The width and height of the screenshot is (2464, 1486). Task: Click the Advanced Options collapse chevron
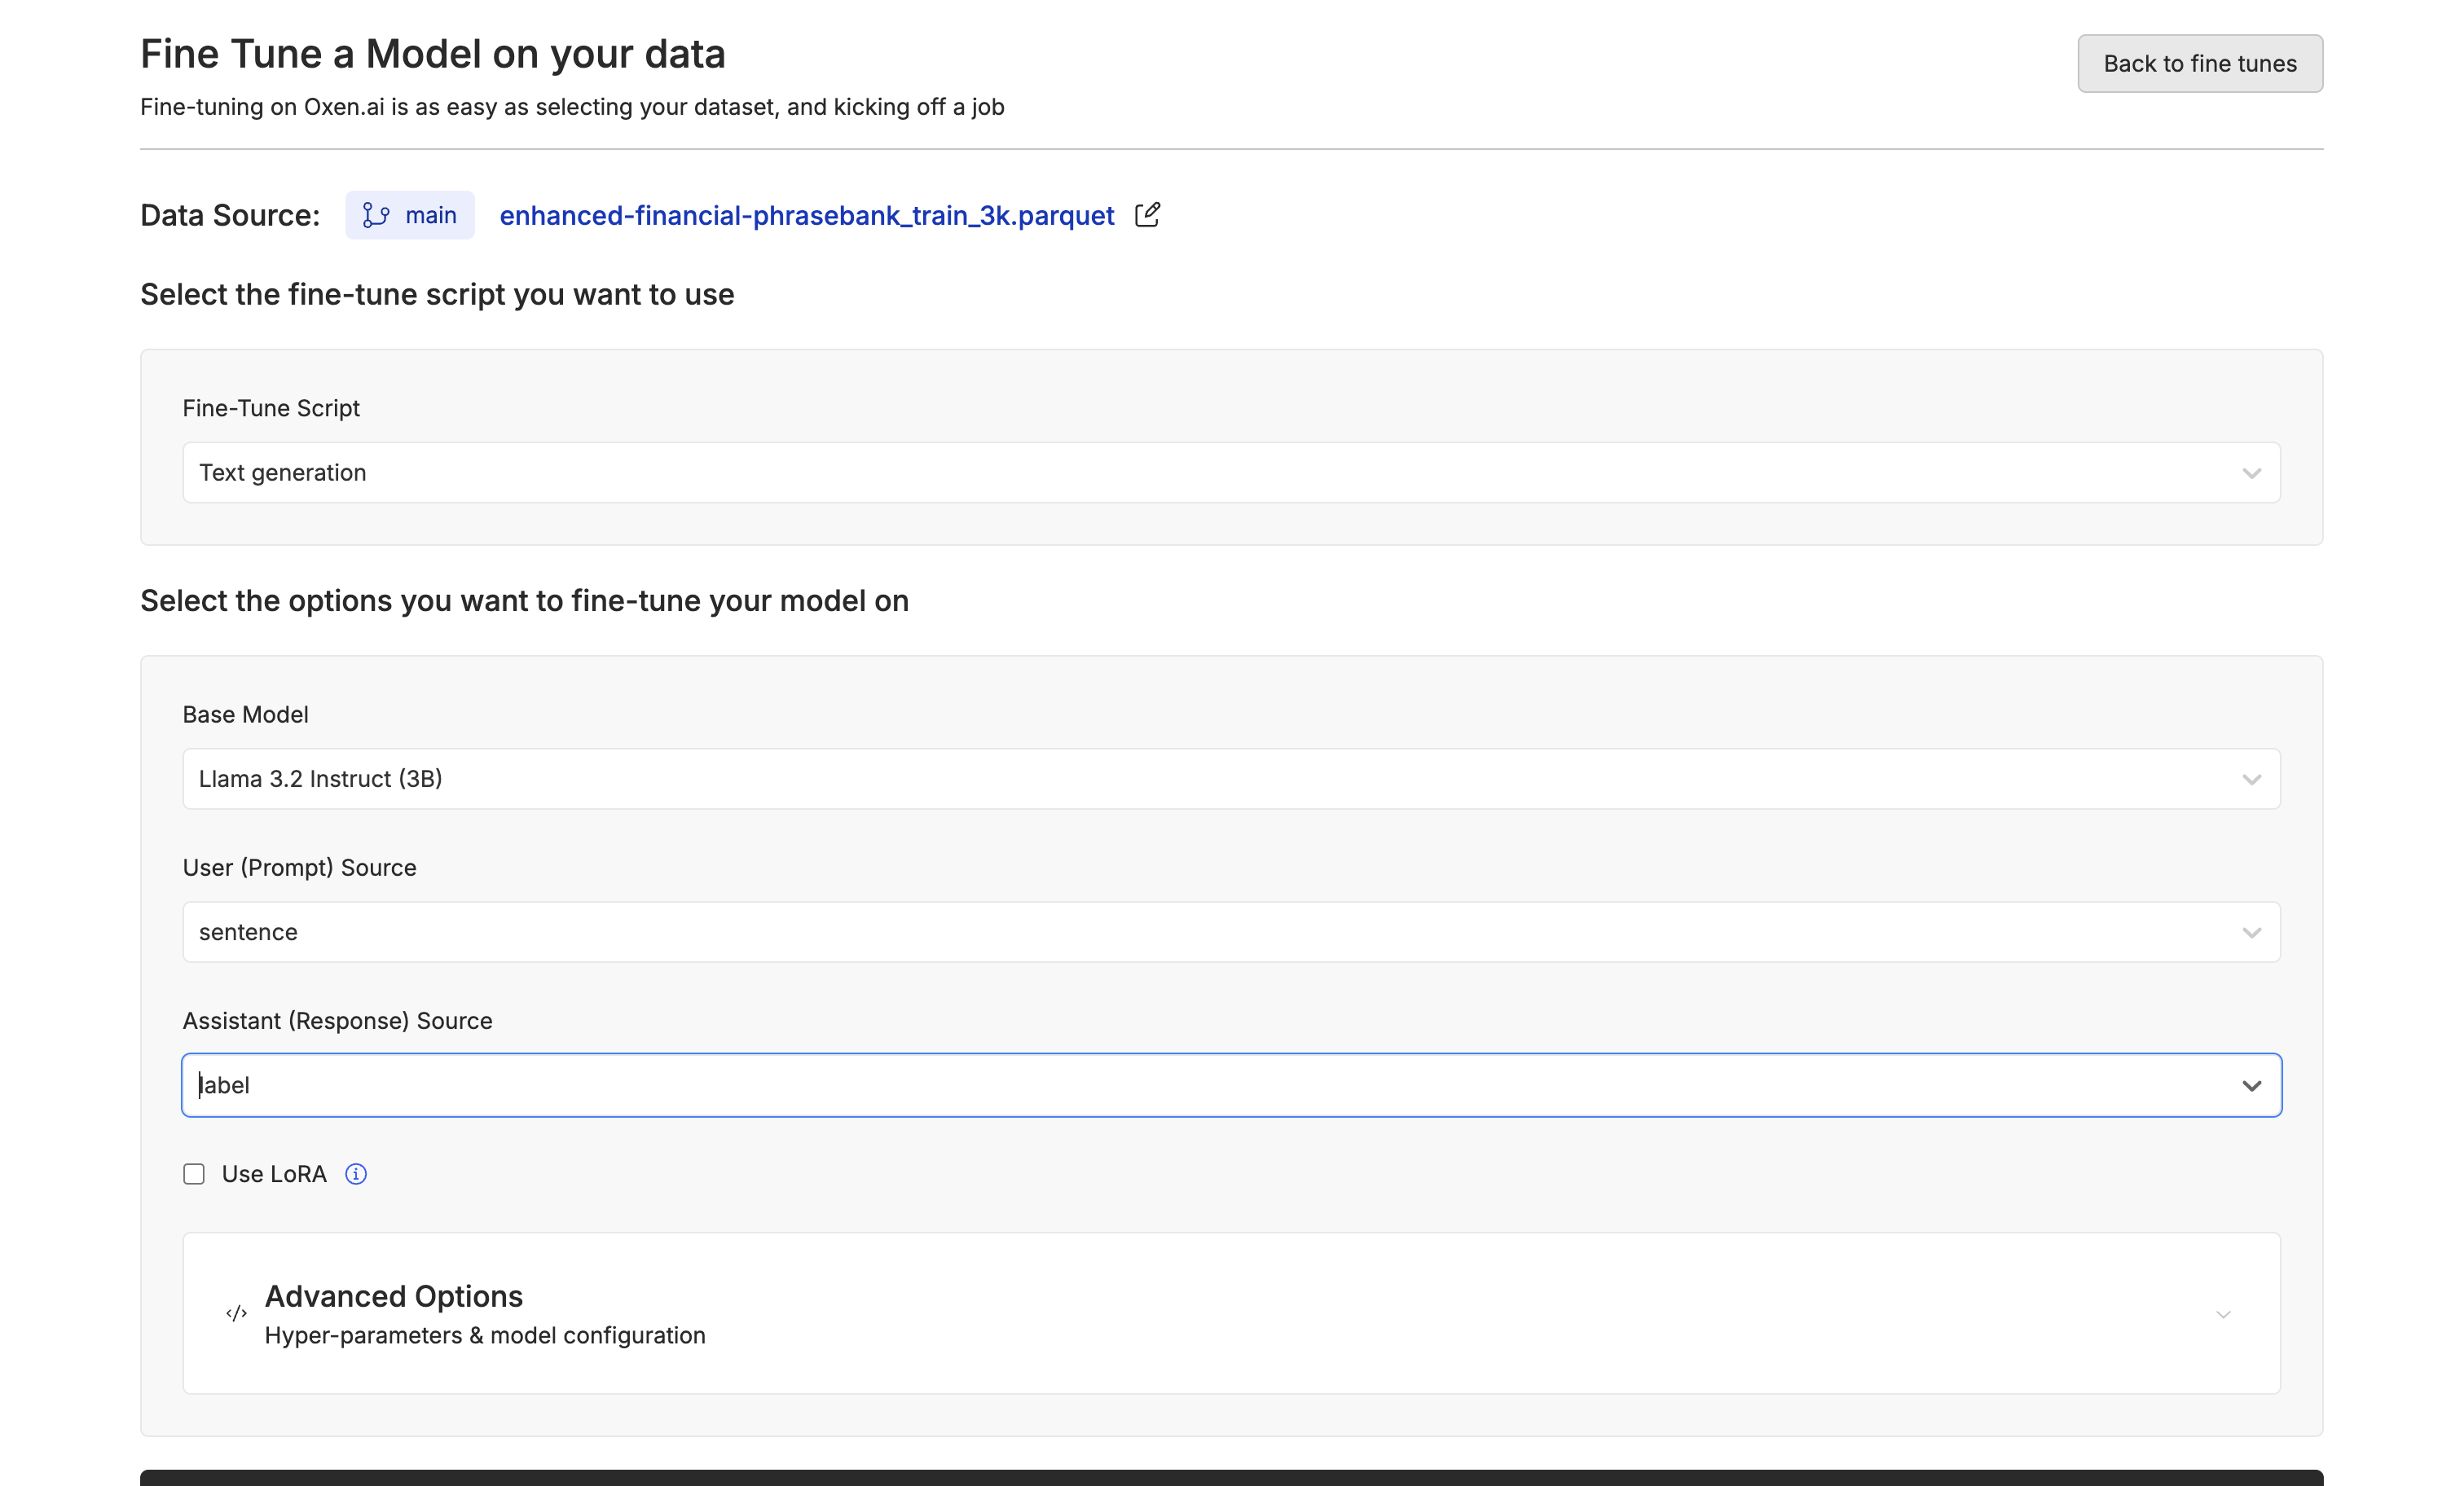coord(2223,1314)
